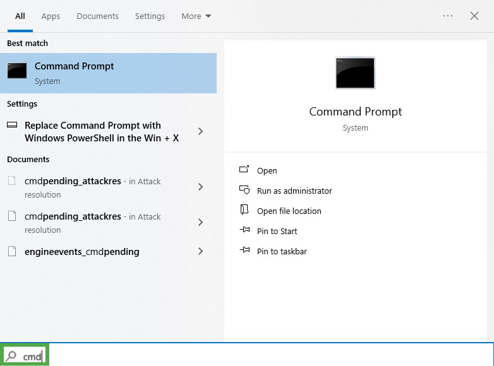Select the Command Prompt best match result
The width and height of the screenshot is (494, 366).
click(x=109, y=73)
